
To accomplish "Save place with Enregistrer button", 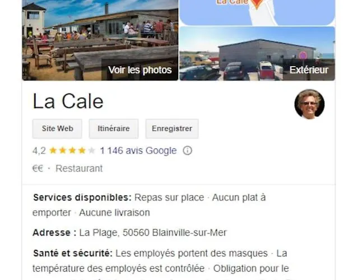I will click(x=172, y=129).
